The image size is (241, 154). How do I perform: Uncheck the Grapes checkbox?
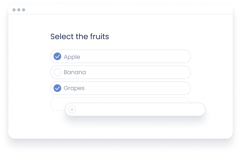(57, 88)
